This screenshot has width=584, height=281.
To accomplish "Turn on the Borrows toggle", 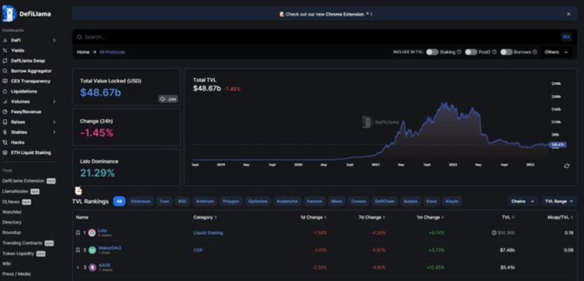I will coord(506,52).
